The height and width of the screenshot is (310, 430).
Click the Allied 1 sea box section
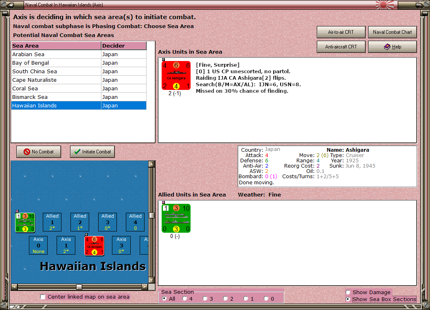(52, 222)
